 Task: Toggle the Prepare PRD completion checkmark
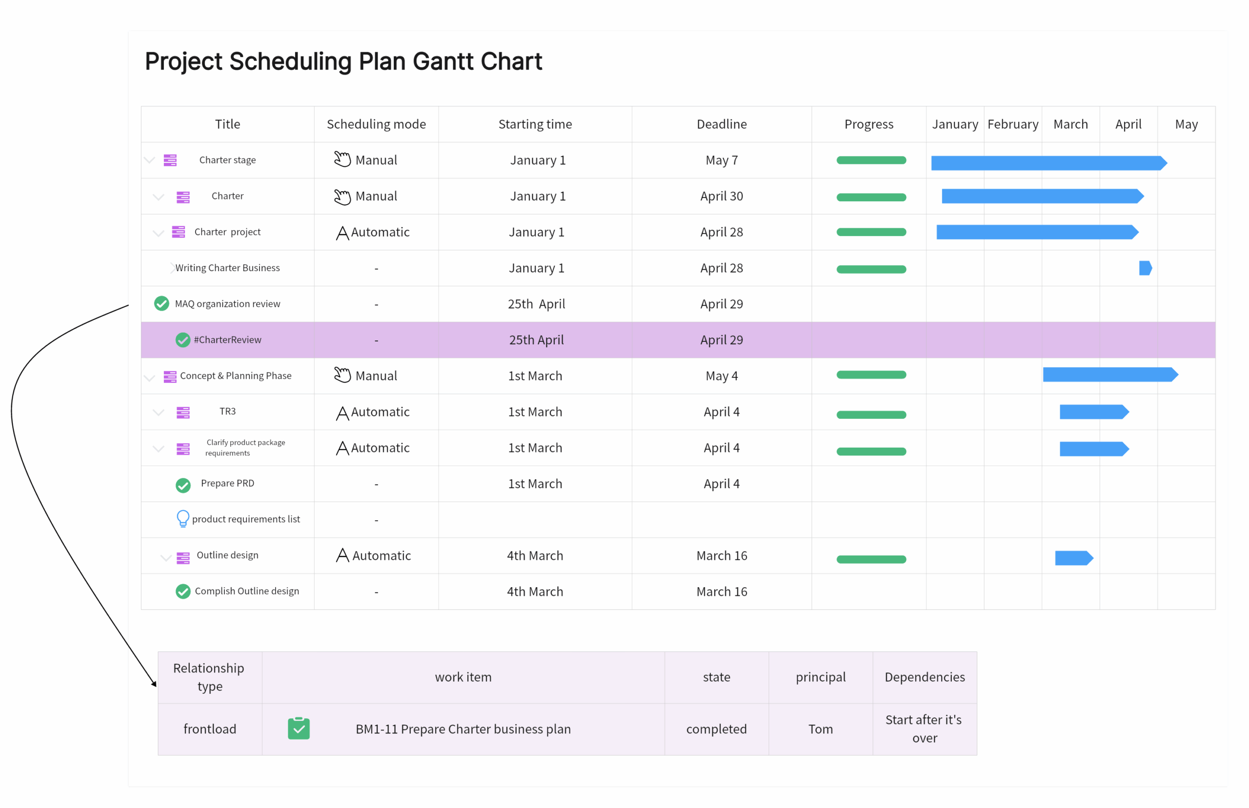(182, 485)
